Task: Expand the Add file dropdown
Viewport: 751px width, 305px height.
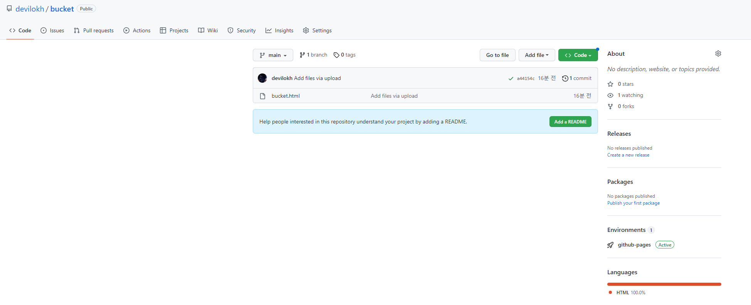Action: pyautogui.click(x=537, y=55)
